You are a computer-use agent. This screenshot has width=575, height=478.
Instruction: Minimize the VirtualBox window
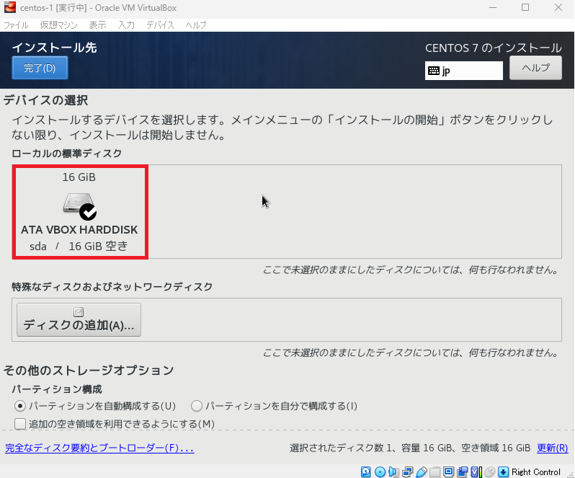492,7
